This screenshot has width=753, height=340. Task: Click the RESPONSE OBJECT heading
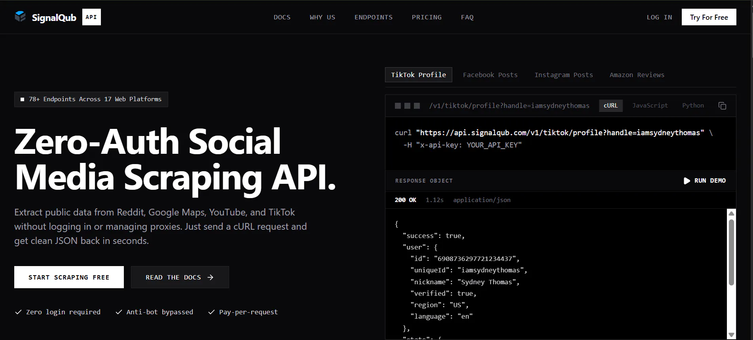pos(424,181)
